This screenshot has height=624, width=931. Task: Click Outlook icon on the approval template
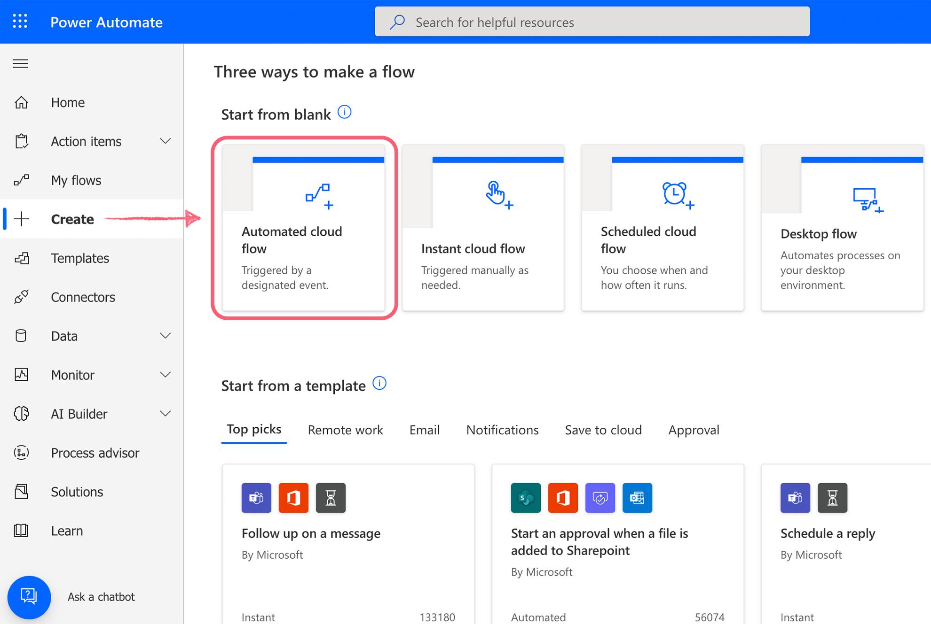coord(637,498)
